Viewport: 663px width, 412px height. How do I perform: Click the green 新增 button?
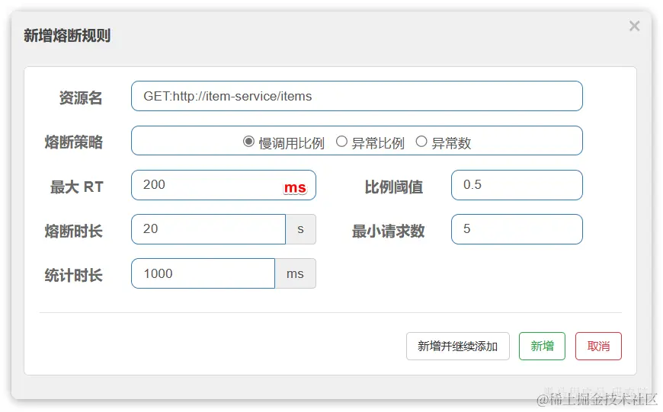pos(542,346)
